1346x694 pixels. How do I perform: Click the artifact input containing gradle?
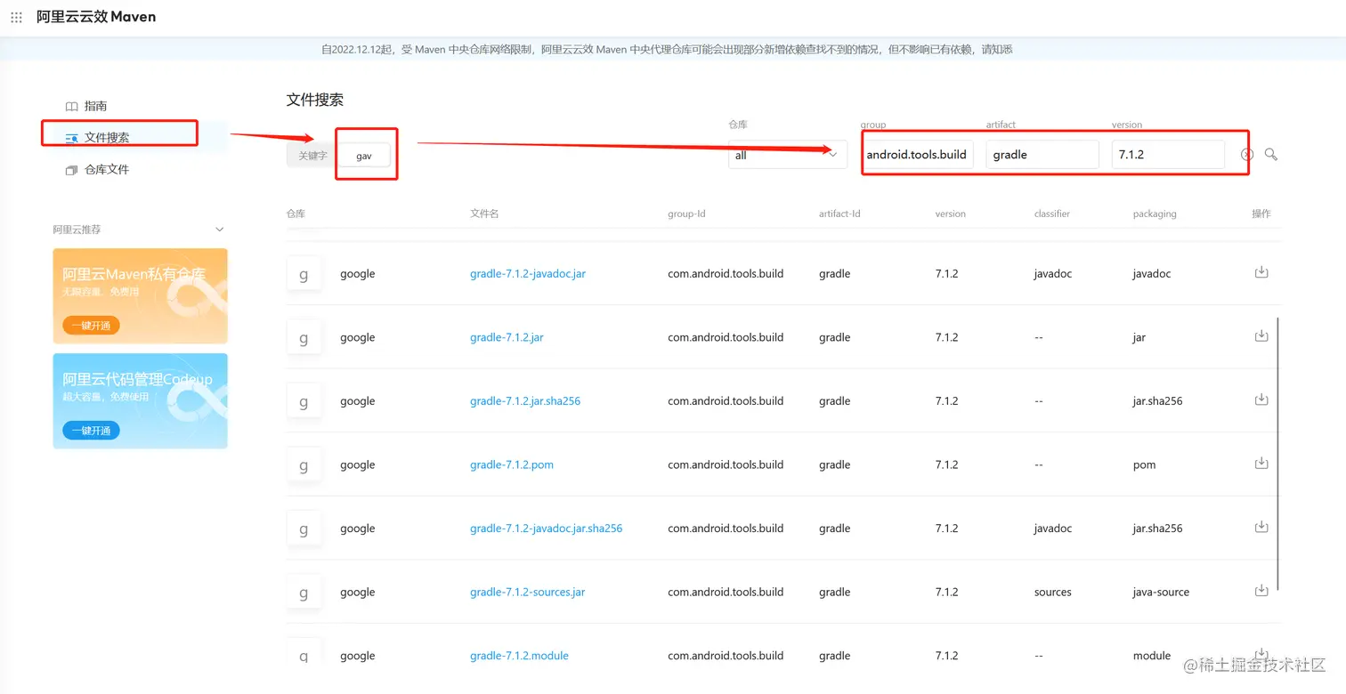(x=1042, y=154)
